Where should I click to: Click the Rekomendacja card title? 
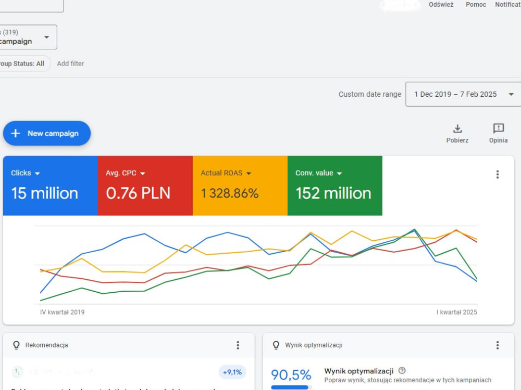point(47,345)
